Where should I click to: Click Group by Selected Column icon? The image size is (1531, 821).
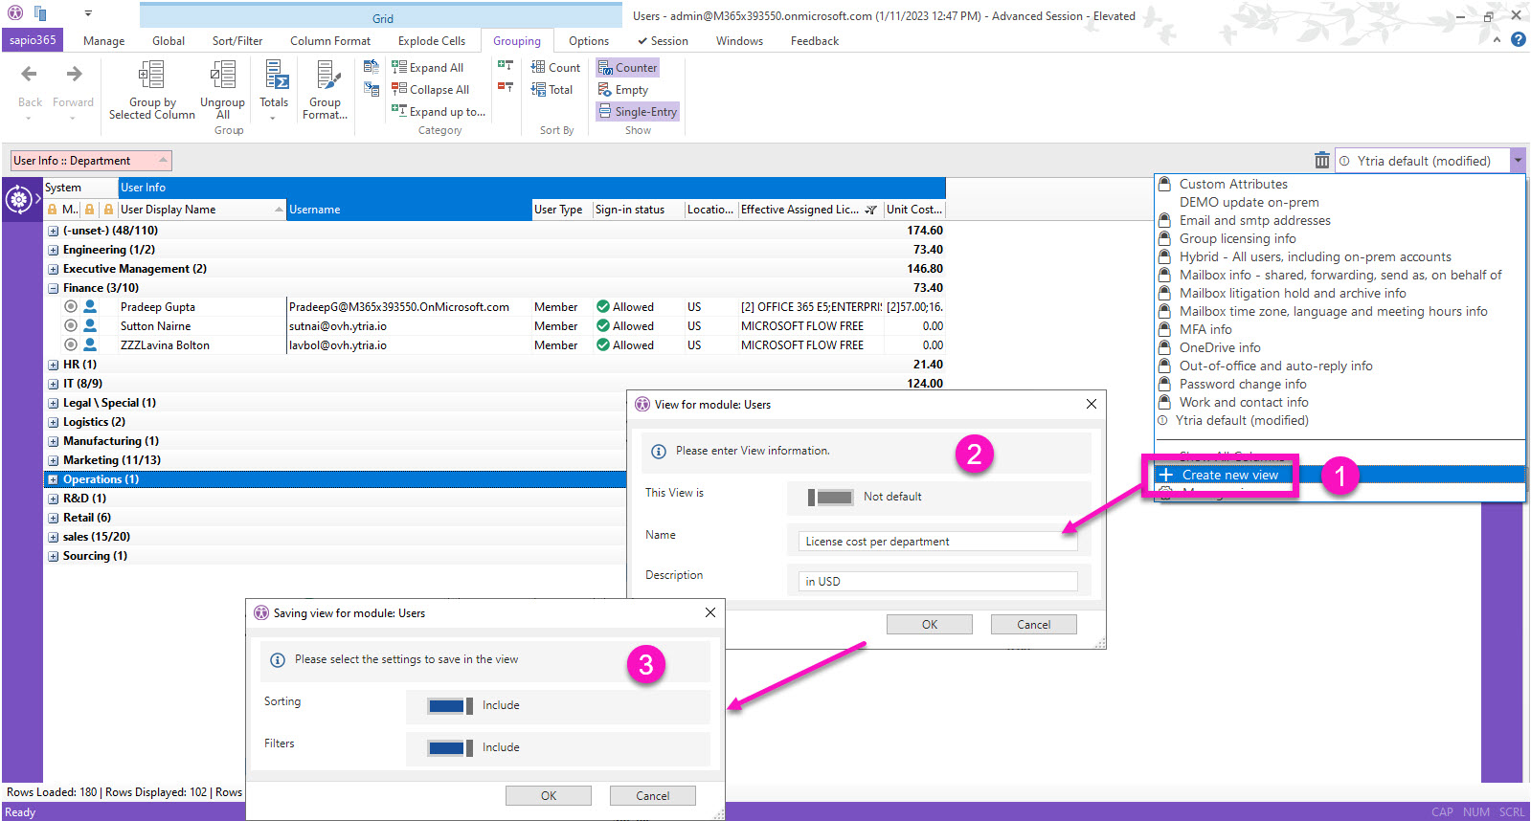coord(151,75)
